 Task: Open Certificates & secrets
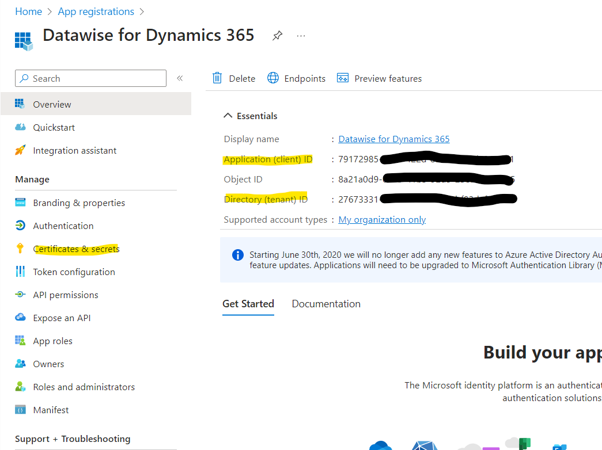[76, 249]
